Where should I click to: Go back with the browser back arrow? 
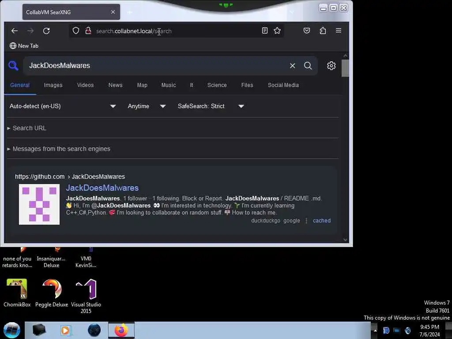15,31
